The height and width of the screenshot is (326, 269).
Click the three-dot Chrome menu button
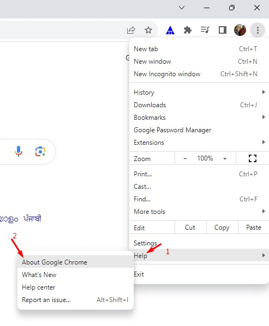[258, 30]
